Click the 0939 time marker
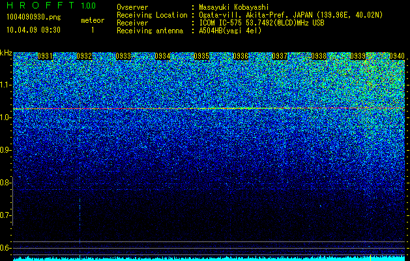 358,56
